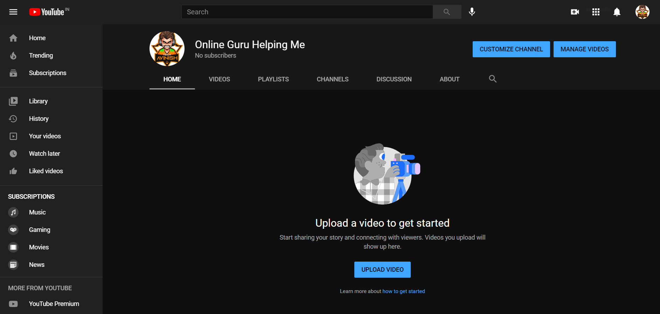Open News subscription label
The width and height of the screenshot is (660, 314).
point(37,265)
